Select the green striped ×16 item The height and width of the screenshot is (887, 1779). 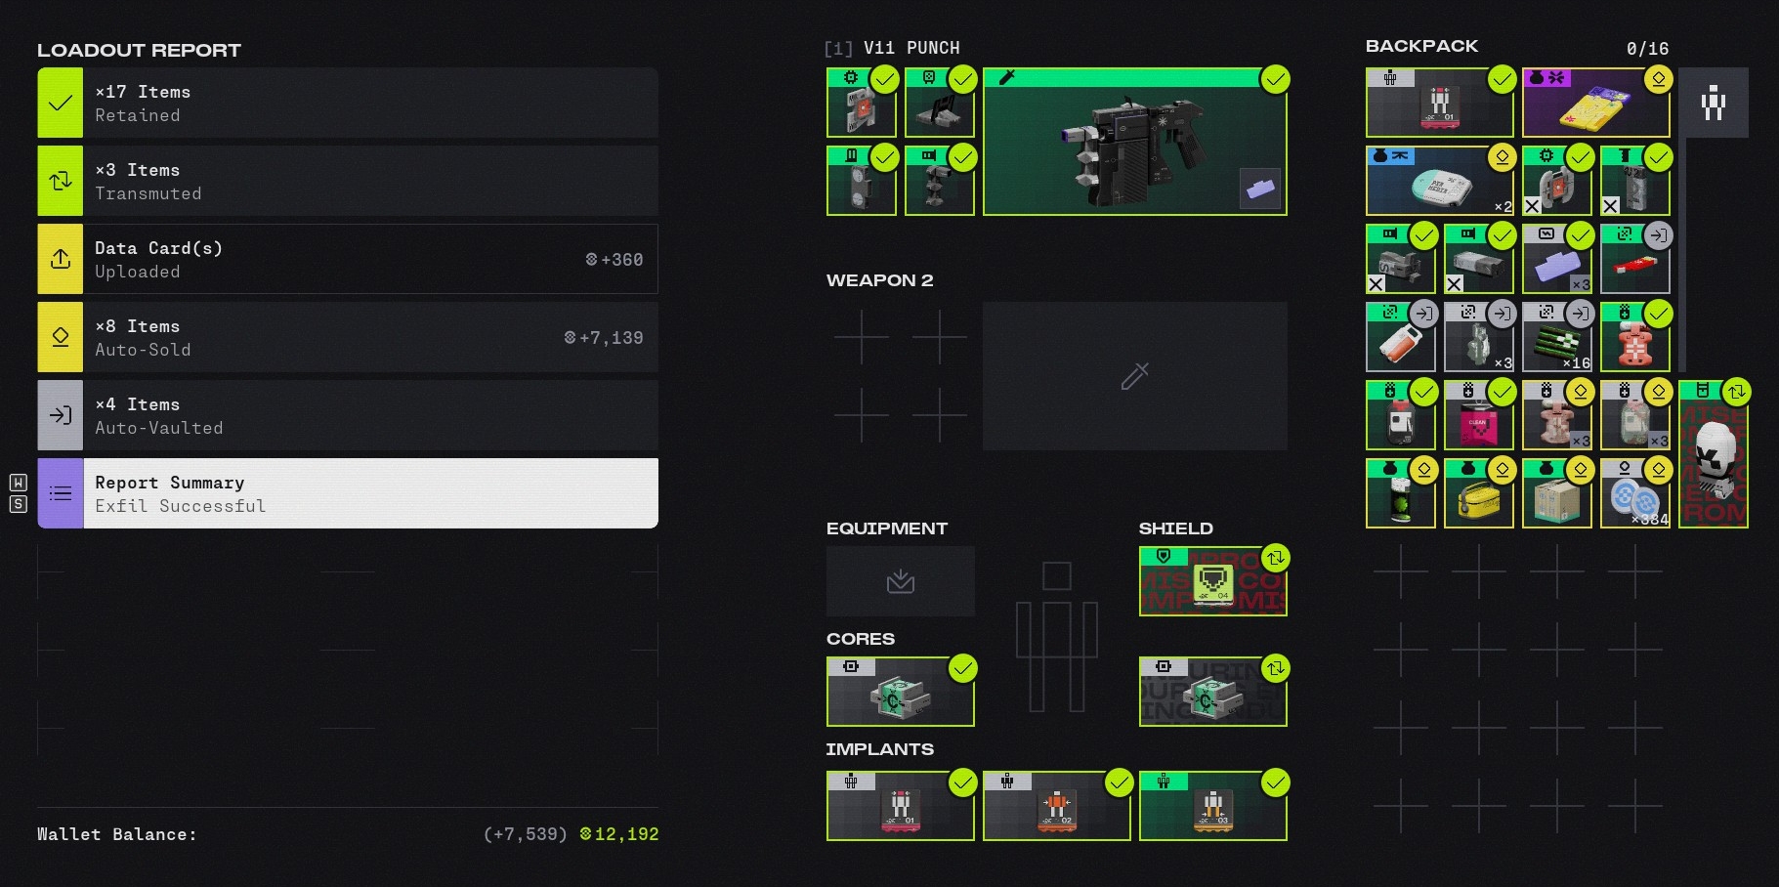[x=1557, y=337]
